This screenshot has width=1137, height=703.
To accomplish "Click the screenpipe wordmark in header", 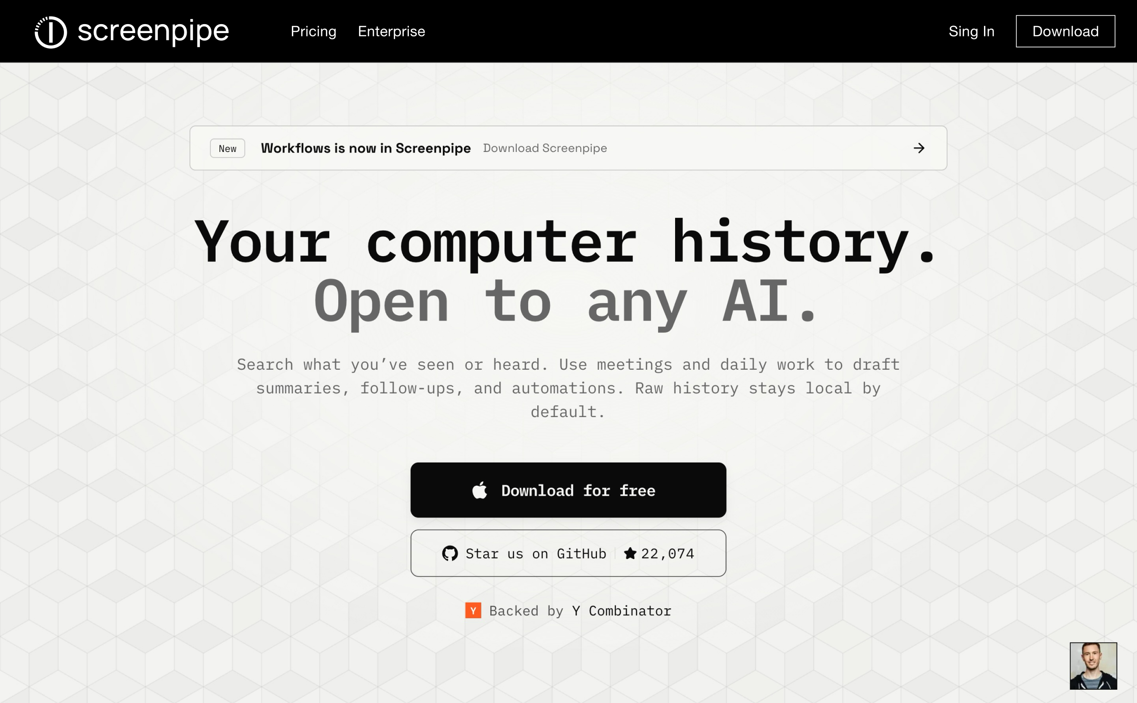I will [153, 32].
